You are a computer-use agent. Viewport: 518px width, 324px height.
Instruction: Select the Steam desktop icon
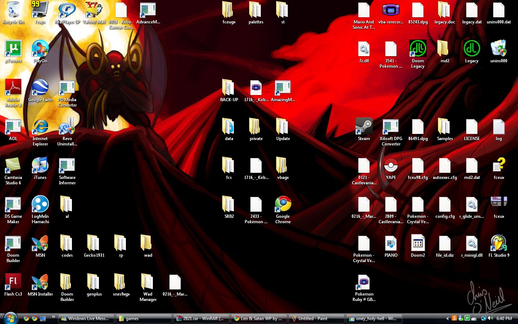[364, 130]
